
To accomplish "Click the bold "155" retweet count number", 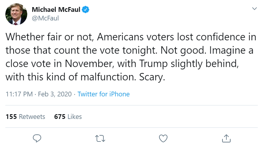I will point(11,117).
